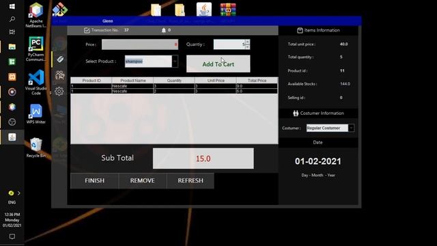
Task: Click inside the Quantity field
Action: 229,44
